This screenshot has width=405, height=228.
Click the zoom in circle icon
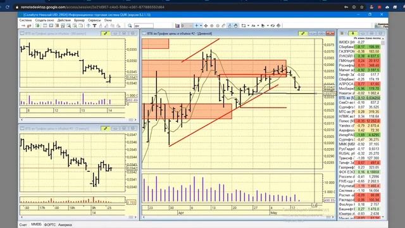pos(212,25)
